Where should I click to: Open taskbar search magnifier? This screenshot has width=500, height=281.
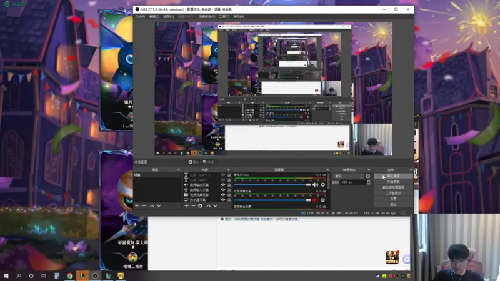click(x=19, y=275)
